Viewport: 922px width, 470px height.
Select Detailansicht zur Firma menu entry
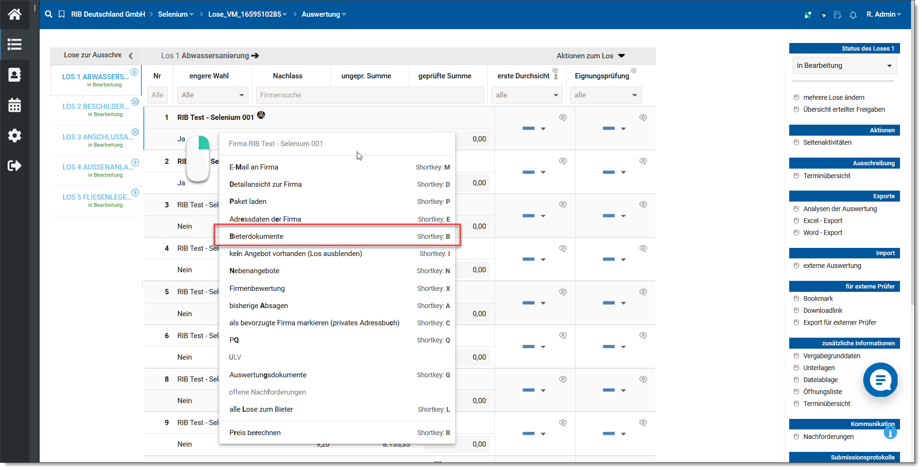(x=337, y=184)
